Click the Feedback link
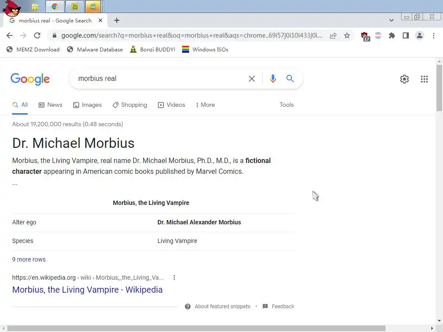 pyautogui.click(x=283, y=306)
